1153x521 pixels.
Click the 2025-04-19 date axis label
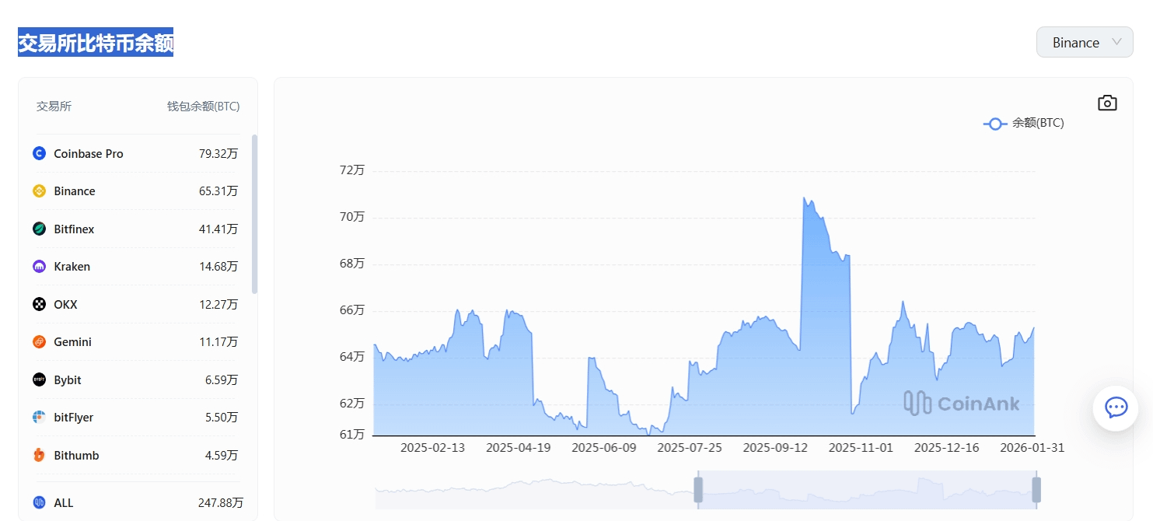519,448
